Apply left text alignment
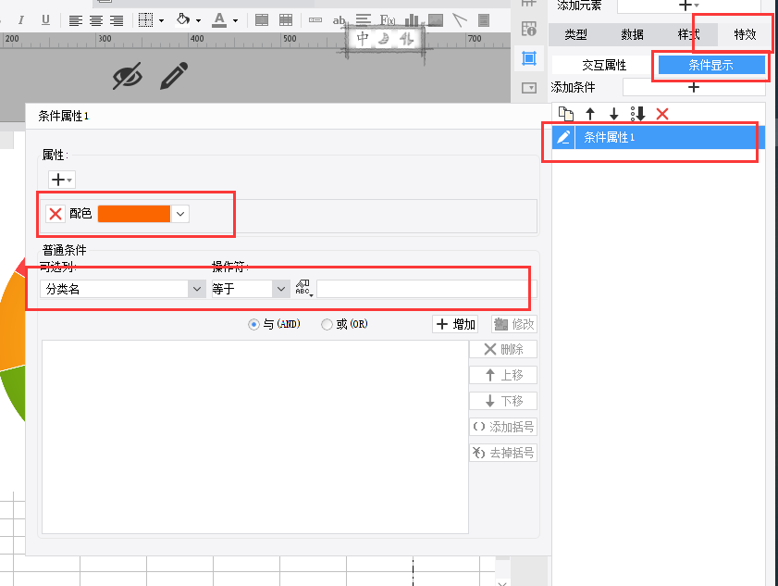 (x=76, y=20)
